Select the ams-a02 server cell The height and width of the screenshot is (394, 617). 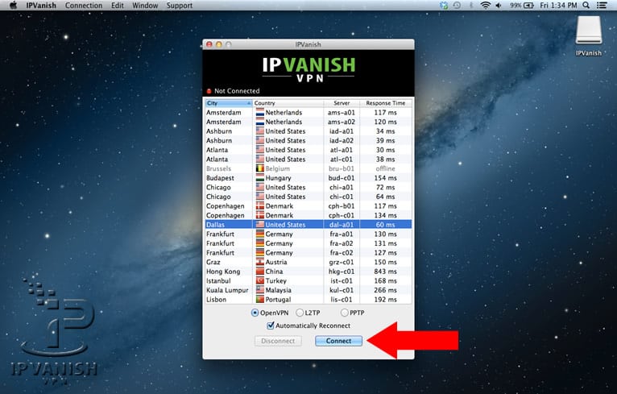pyautogui.click(x=342, y=122)
